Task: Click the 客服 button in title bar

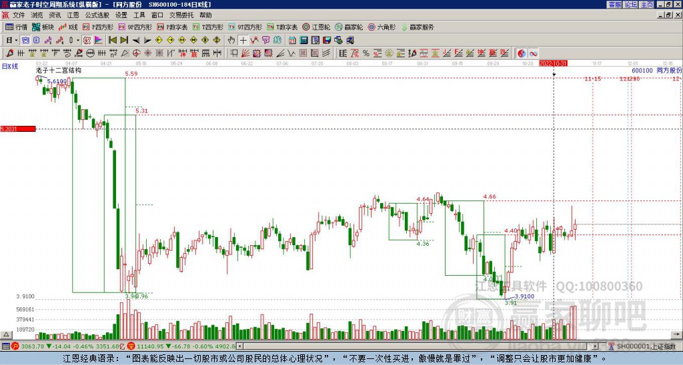Action: coord(614,5)
